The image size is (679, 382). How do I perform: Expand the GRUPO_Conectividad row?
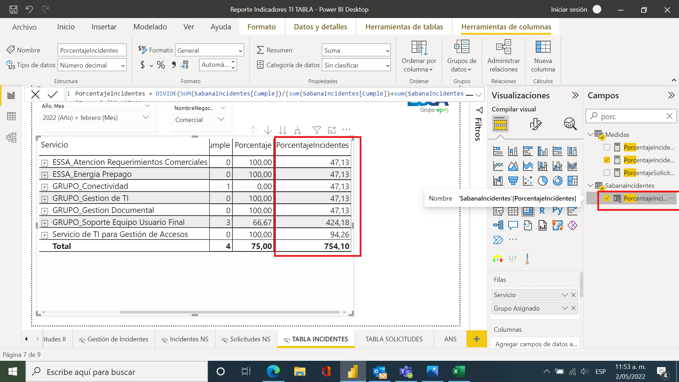(x=45, y=187)
